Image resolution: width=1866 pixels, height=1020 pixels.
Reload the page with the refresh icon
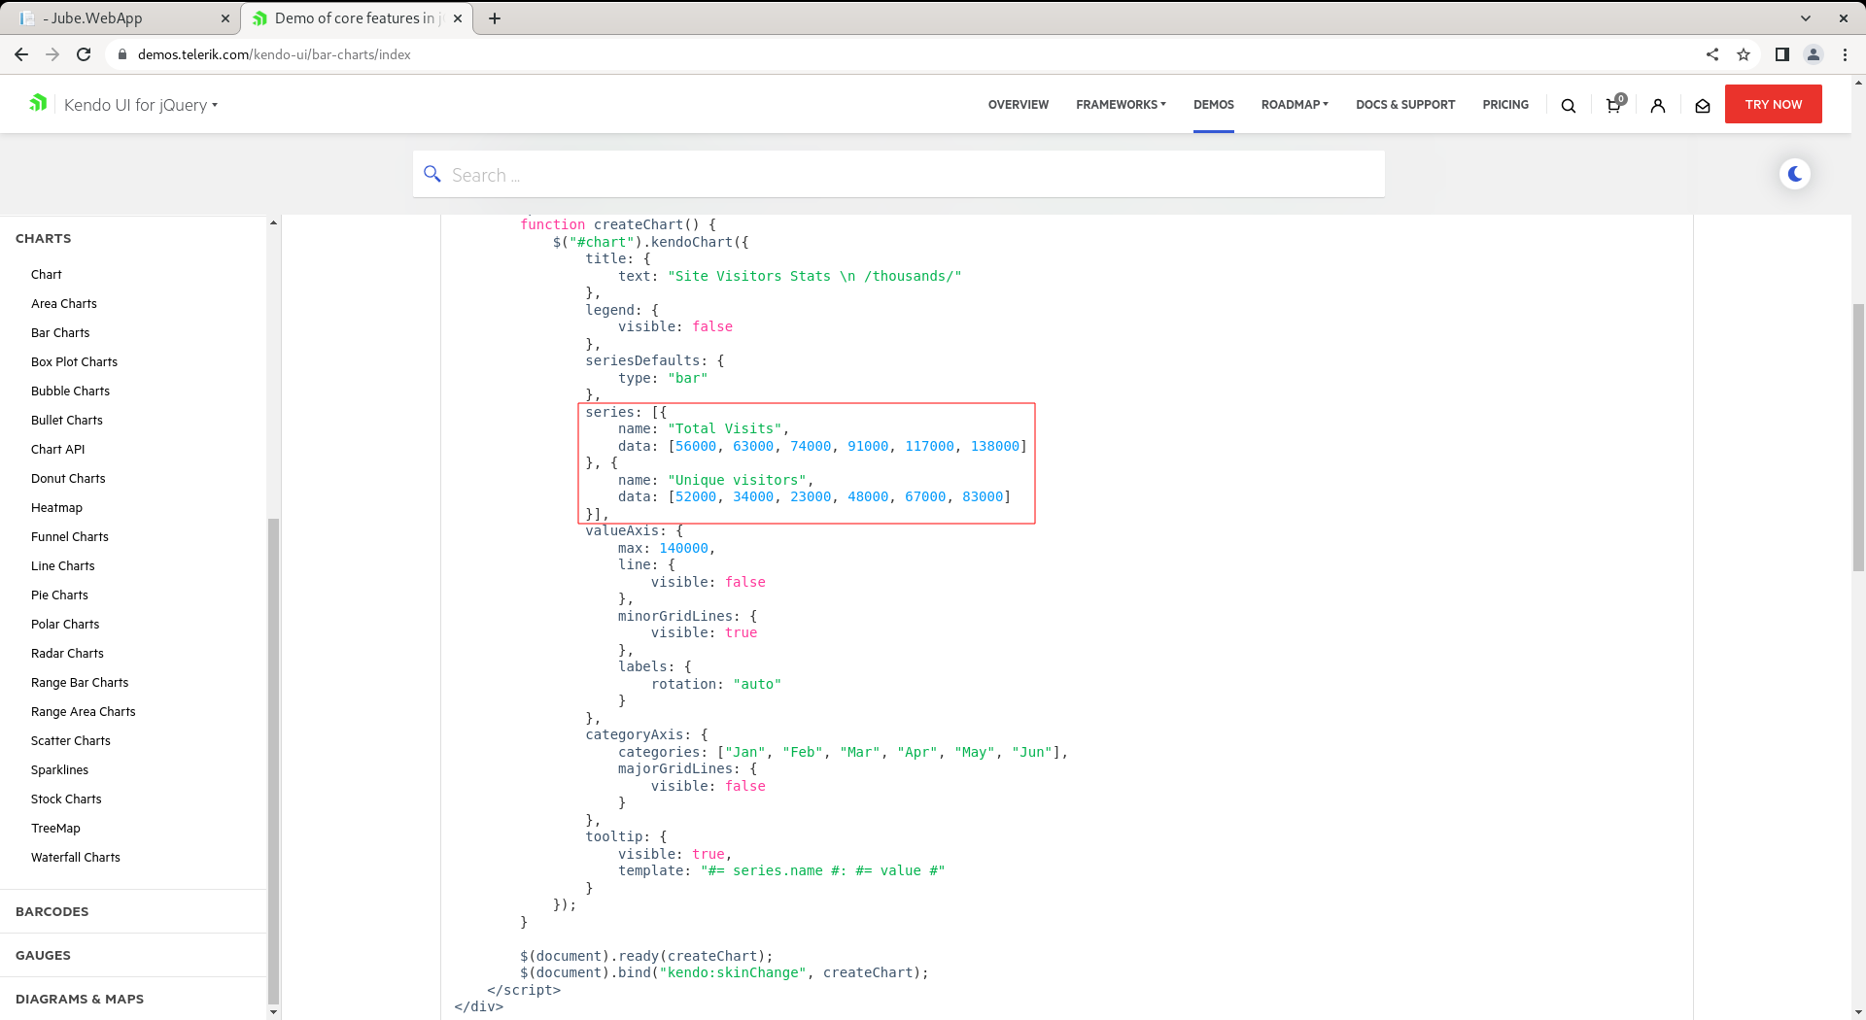[84, 54]
